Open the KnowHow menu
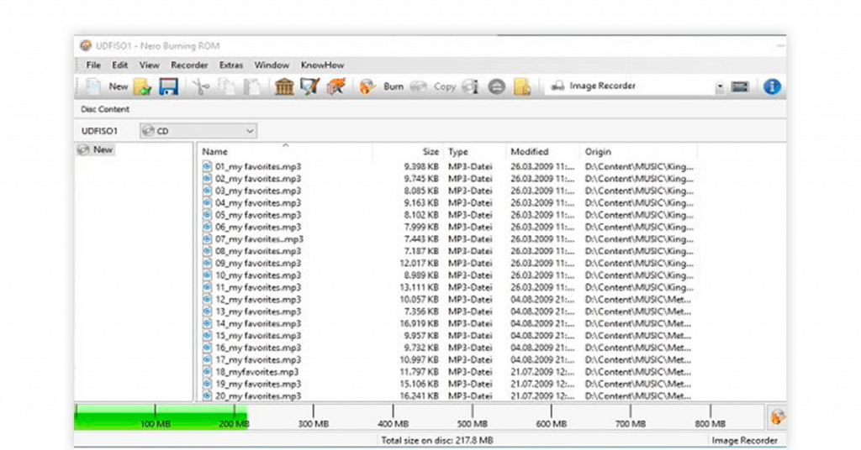861x450 pixels. click(x=322, y=65)
